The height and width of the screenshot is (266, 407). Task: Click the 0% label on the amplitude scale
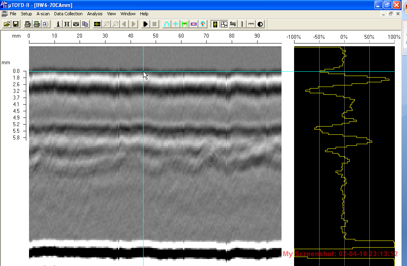(344, 37)
